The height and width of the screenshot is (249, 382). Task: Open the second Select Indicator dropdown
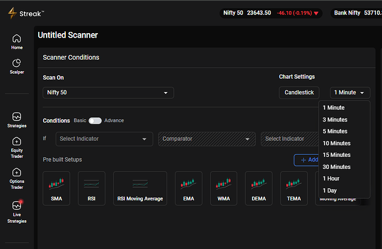coord(290,139)
